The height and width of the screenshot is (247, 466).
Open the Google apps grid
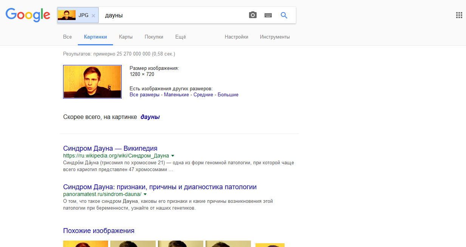point(459,15)
